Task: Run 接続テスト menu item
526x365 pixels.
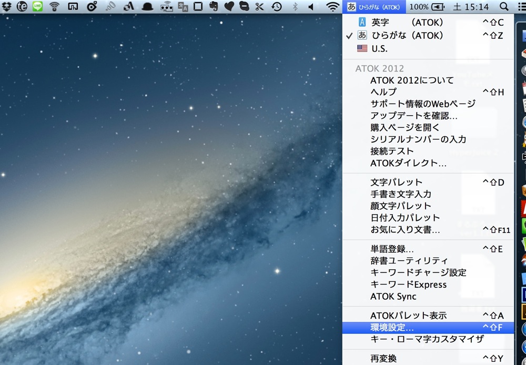Action: click(x=428, y=151)
